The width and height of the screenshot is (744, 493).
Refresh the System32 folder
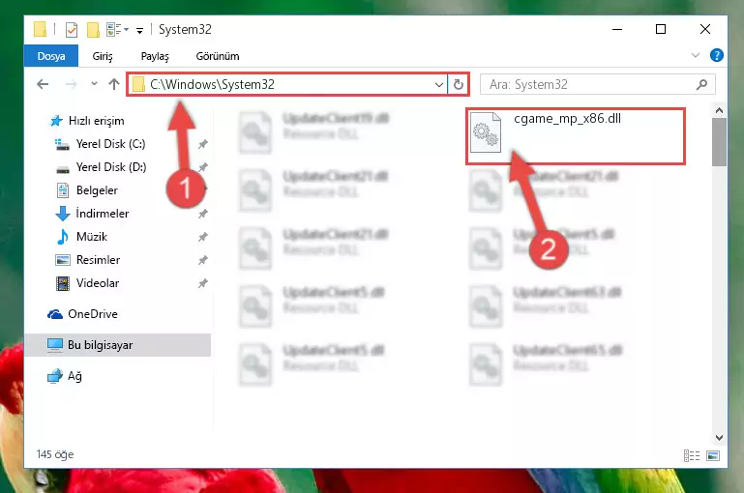tap(458, 85)
